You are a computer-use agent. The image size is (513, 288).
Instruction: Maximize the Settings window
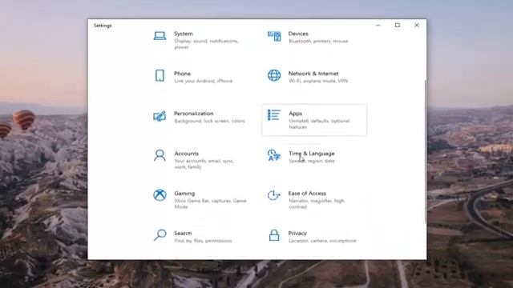click(x=398, y=25)
